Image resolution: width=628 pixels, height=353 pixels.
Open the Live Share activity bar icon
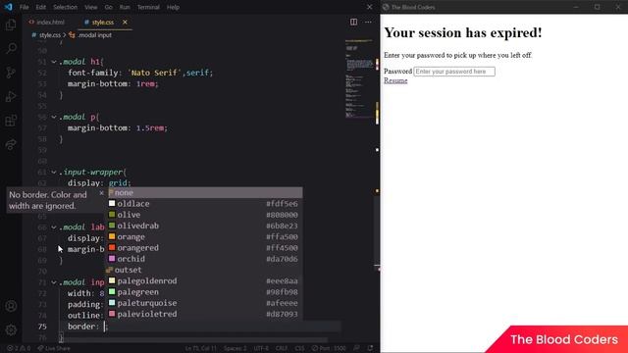11,144
